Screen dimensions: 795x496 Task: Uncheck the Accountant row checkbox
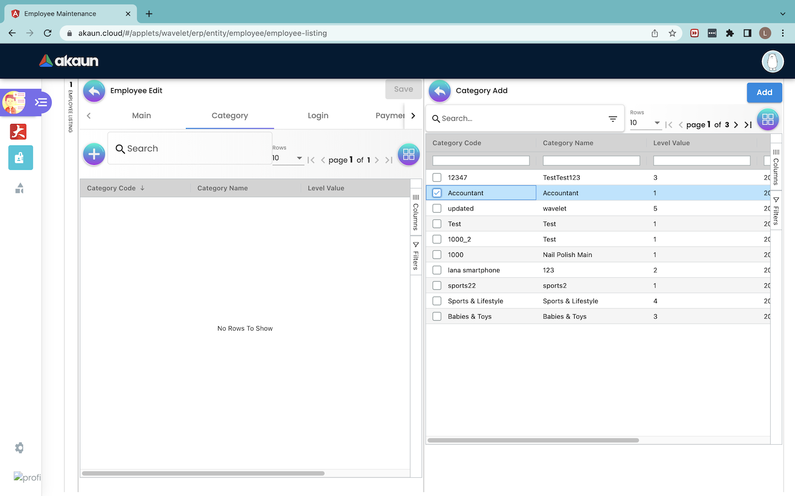[x=437, y=193]
